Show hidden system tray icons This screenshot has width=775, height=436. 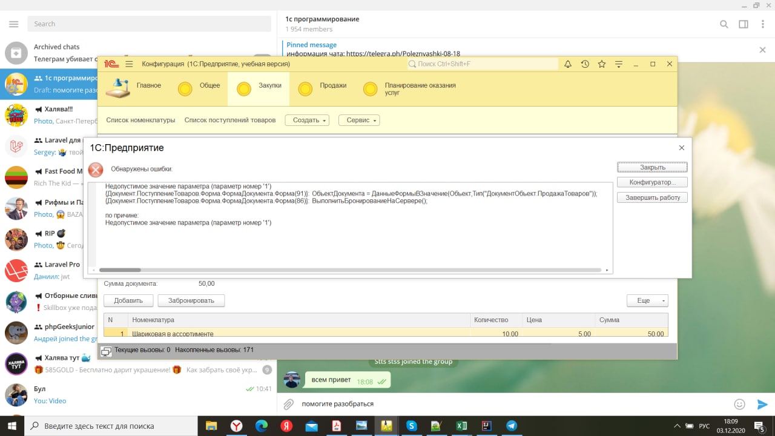tap(678, 426)
